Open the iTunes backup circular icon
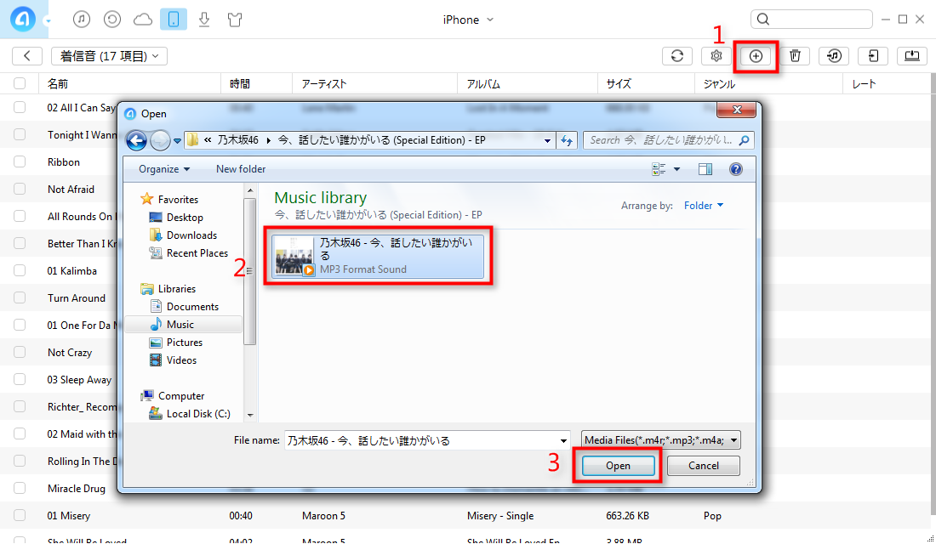Image resolution: width=936 pixels, height=544 pixels. click(111, 19)
